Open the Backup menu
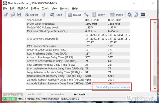This screenshot has height=103, width=159. (65, 8)
